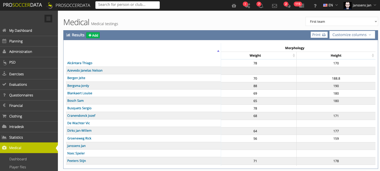Click the PSD sidebar icon
The width and height of the screenshot is (380, 171).
tap(4, 62)
